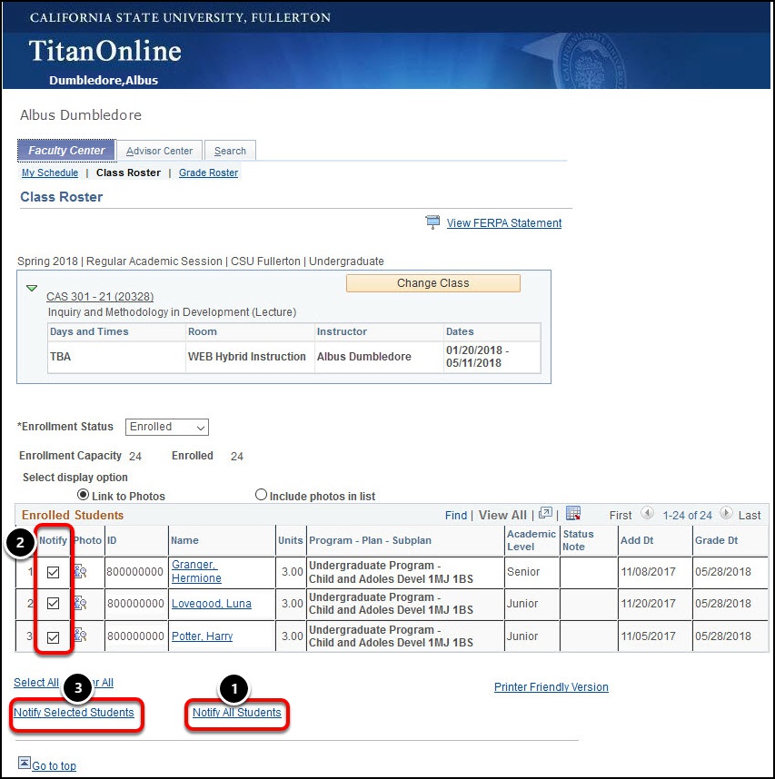Click the next-rows arrow icon
The image size is (775, 779).
click(726, 513)
